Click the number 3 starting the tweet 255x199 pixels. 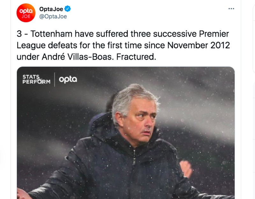[20, 34]
